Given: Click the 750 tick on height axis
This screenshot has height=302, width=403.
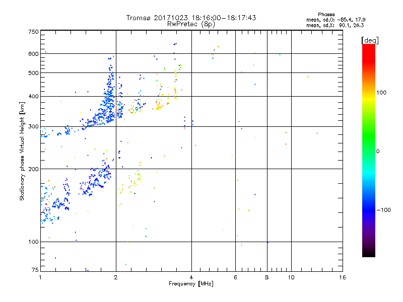Looking at the screenshot, I should coord(33,32).
